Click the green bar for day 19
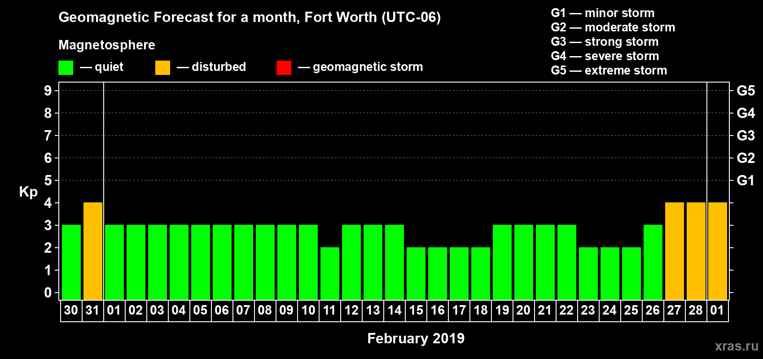The height and width of the screenshot is (359, 763). pyautogui.click(x=502, y=262)
